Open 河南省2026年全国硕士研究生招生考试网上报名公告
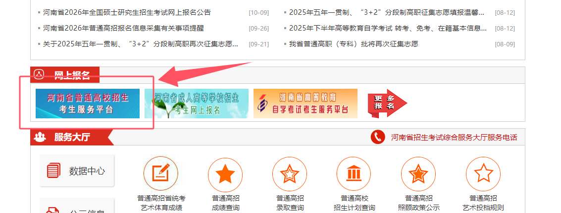 [127, 13]
